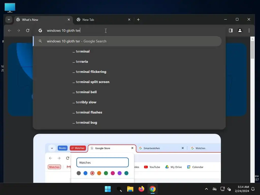The image size is (260, 195).
Task: Click the Gmail bookmark icon in illustration
Action: (69, 167)
